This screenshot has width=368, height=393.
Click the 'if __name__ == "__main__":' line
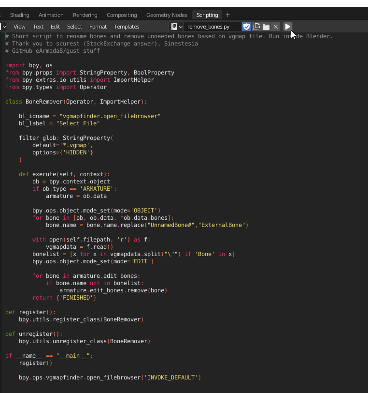point(49,356)
